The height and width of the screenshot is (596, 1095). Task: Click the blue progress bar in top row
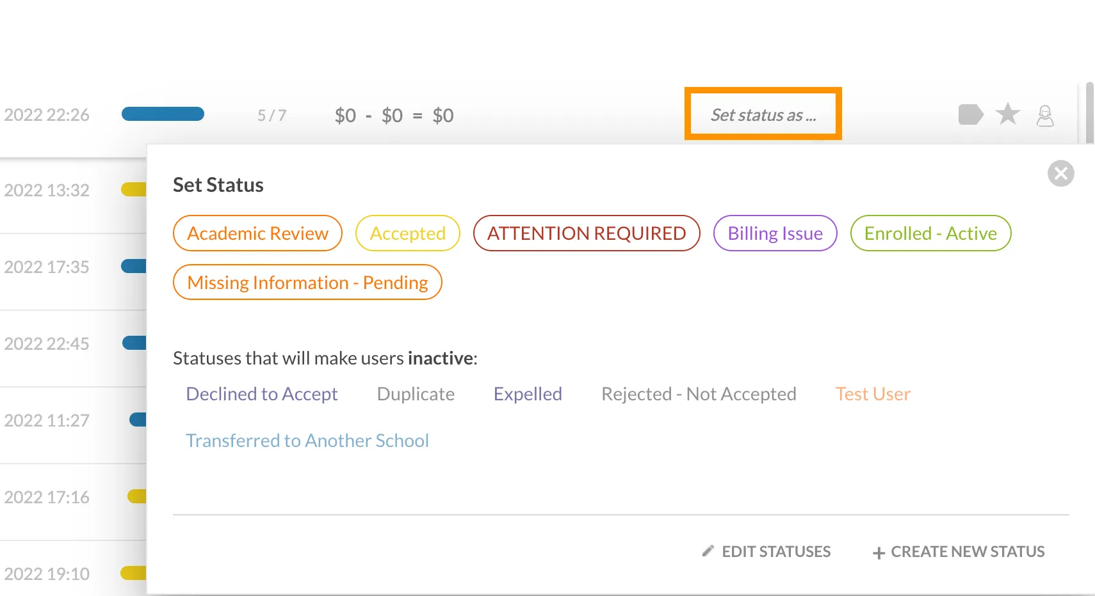click(163, 114)
